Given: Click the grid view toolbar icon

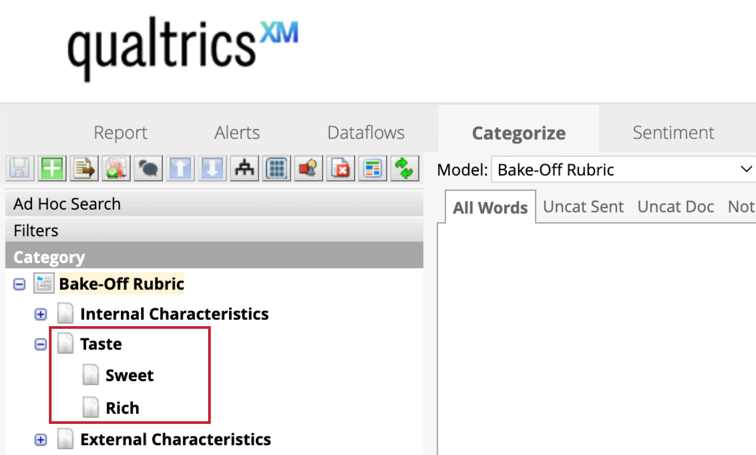Looking at the screenshot, I should point(276,168).
